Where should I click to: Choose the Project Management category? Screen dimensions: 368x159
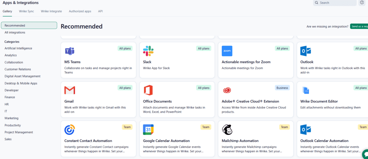(19, 132)
